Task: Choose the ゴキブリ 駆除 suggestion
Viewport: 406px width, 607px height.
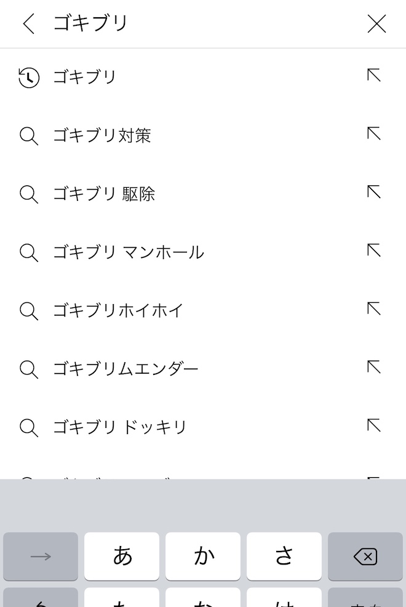Action: click(x=104, y=194)
